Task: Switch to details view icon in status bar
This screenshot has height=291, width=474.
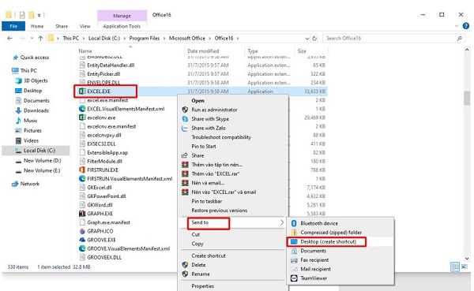Action: [455, 267]
